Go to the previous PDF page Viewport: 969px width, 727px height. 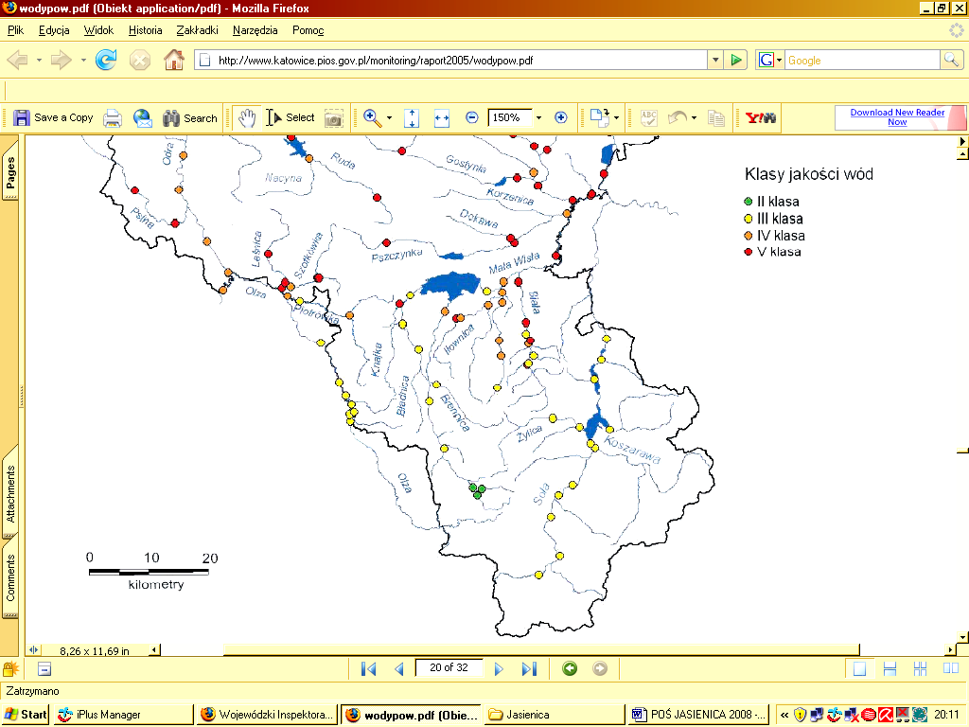coord(399,668)
